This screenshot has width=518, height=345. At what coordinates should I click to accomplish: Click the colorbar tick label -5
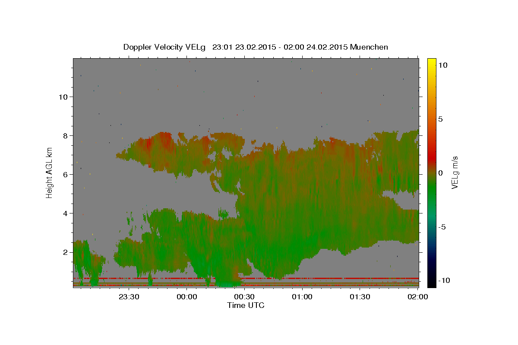coord(442,227)
